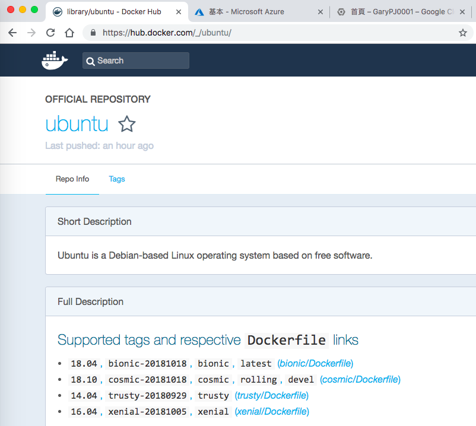Click the padlock site info icon
Screen dimensions: 476x426
click(x=93, y=33)
